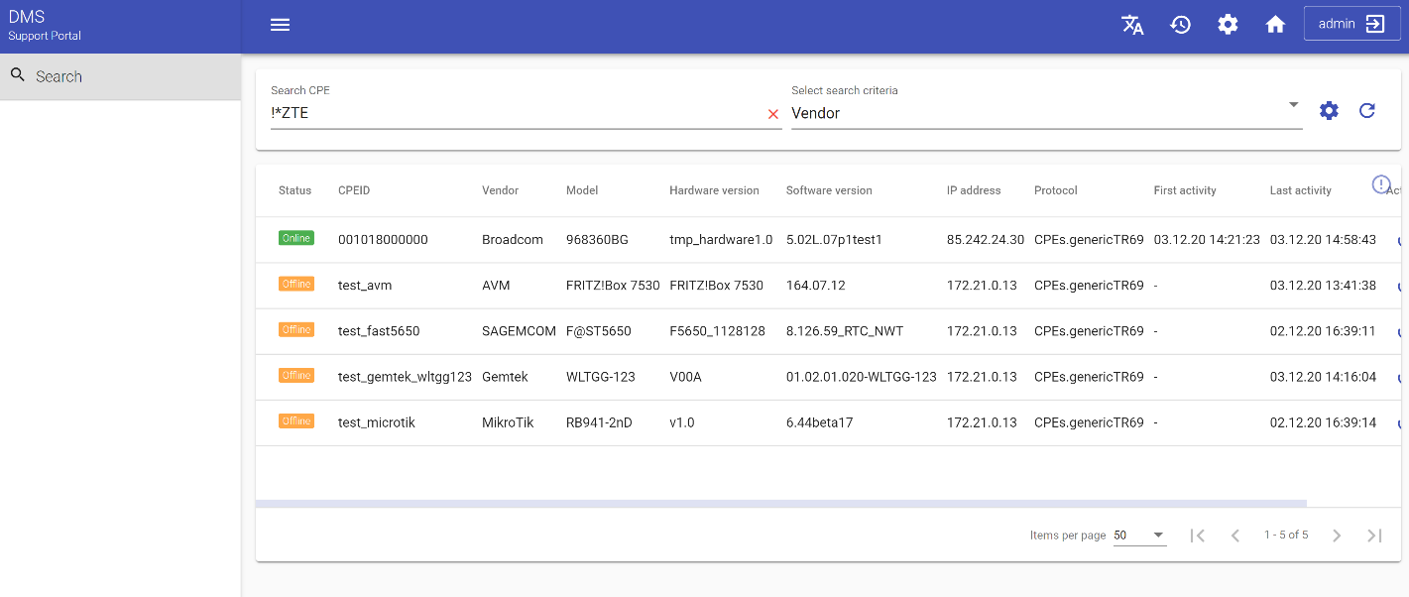The image size is (1409, 597).
Task: Open the Items per page dropdown
Action: pos(1139,536)
